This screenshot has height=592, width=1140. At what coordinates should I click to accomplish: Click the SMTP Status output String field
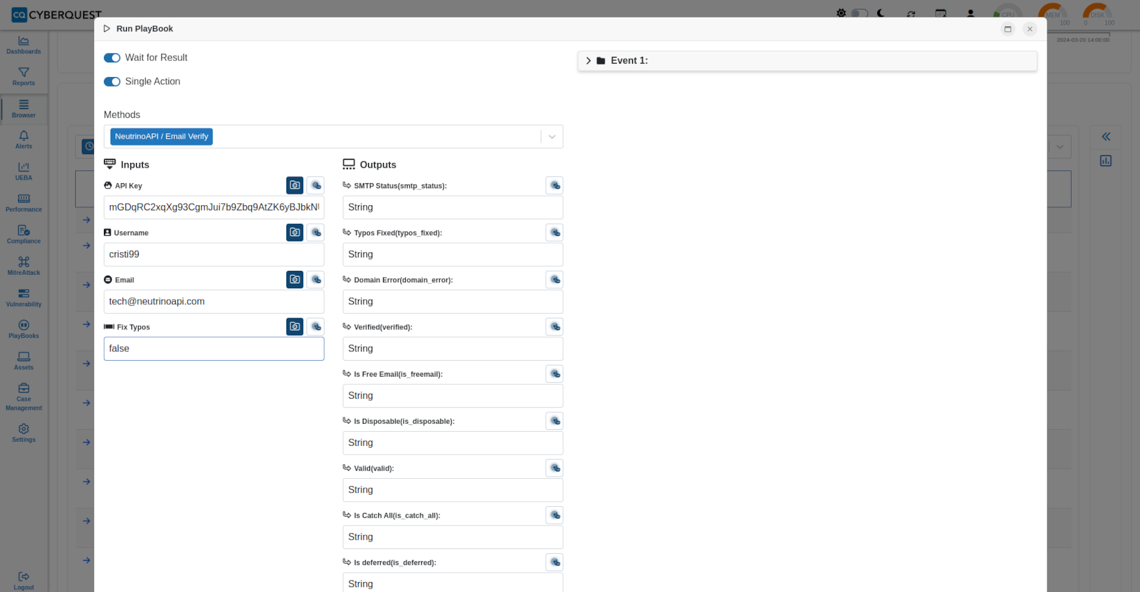pyautogui.click(x=453, y=207)
